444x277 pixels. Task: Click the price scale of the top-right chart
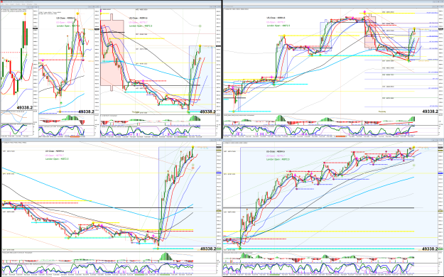coord(440,61)
